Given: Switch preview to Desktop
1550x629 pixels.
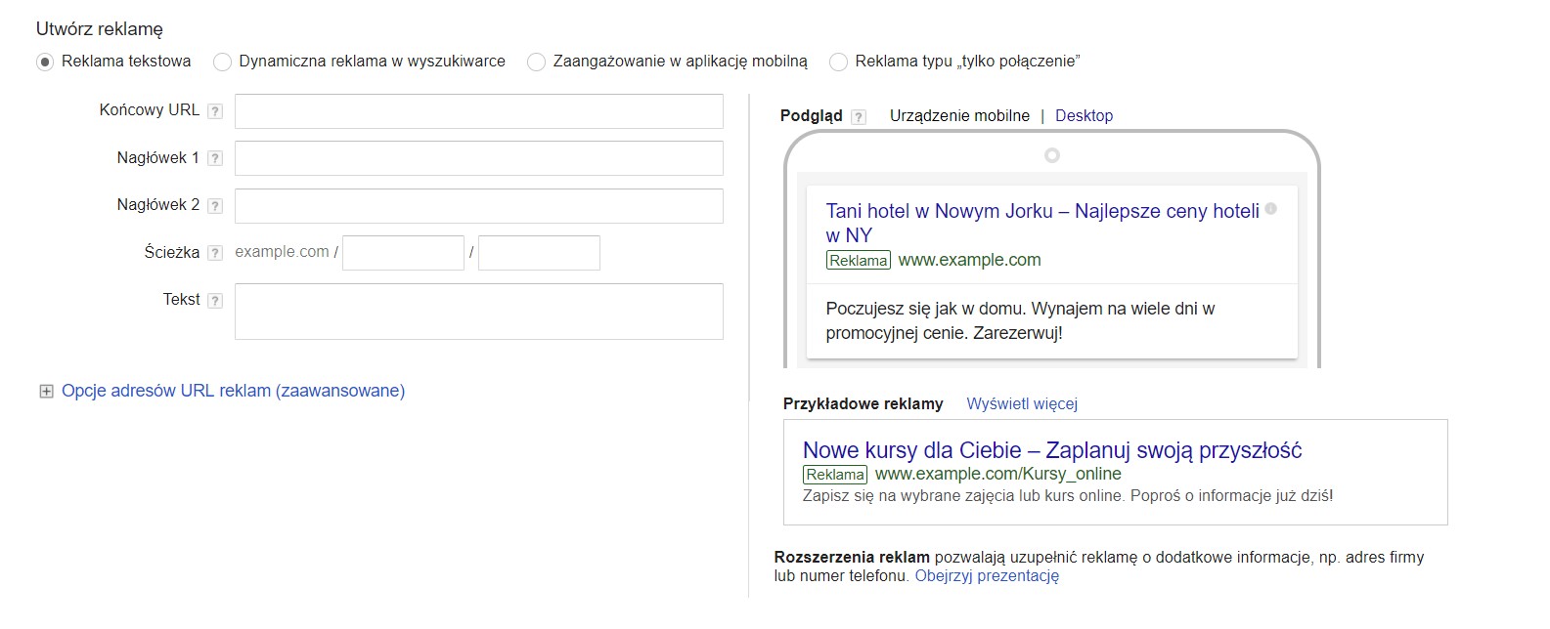Looking at the screenshot, I should pos(1084,115).
